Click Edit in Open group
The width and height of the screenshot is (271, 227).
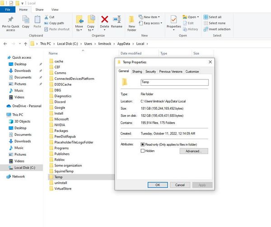coord(188,23)
